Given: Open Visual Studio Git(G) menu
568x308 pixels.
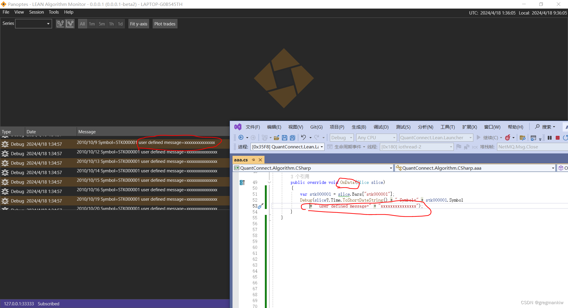Looking at the screenshot, I should click(x=316, y=127).
